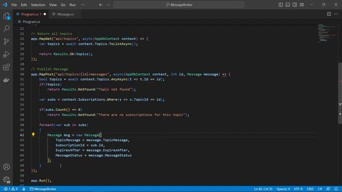The height and width of the screenshot is (192, 342).
Task: Toggle the bottom panel layout icon
Action: tap(287, 5)
